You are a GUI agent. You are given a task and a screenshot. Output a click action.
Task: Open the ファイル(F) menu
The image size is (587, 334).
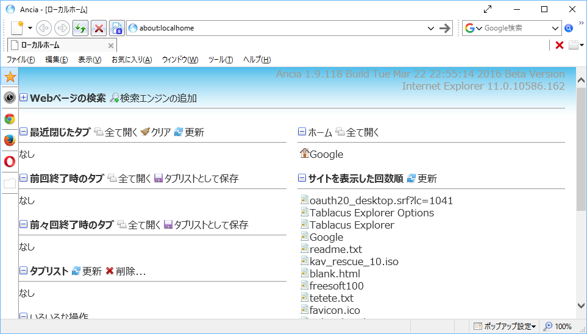point(21,60)
